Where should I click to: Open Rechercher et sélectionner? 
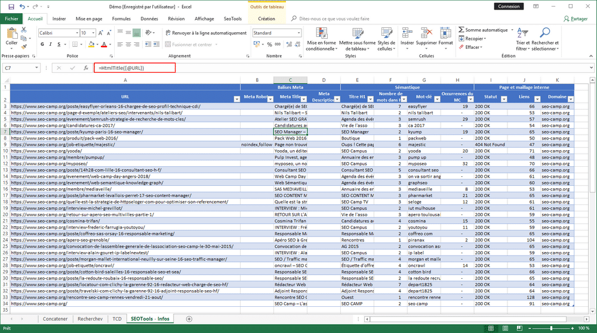point(545,39)
